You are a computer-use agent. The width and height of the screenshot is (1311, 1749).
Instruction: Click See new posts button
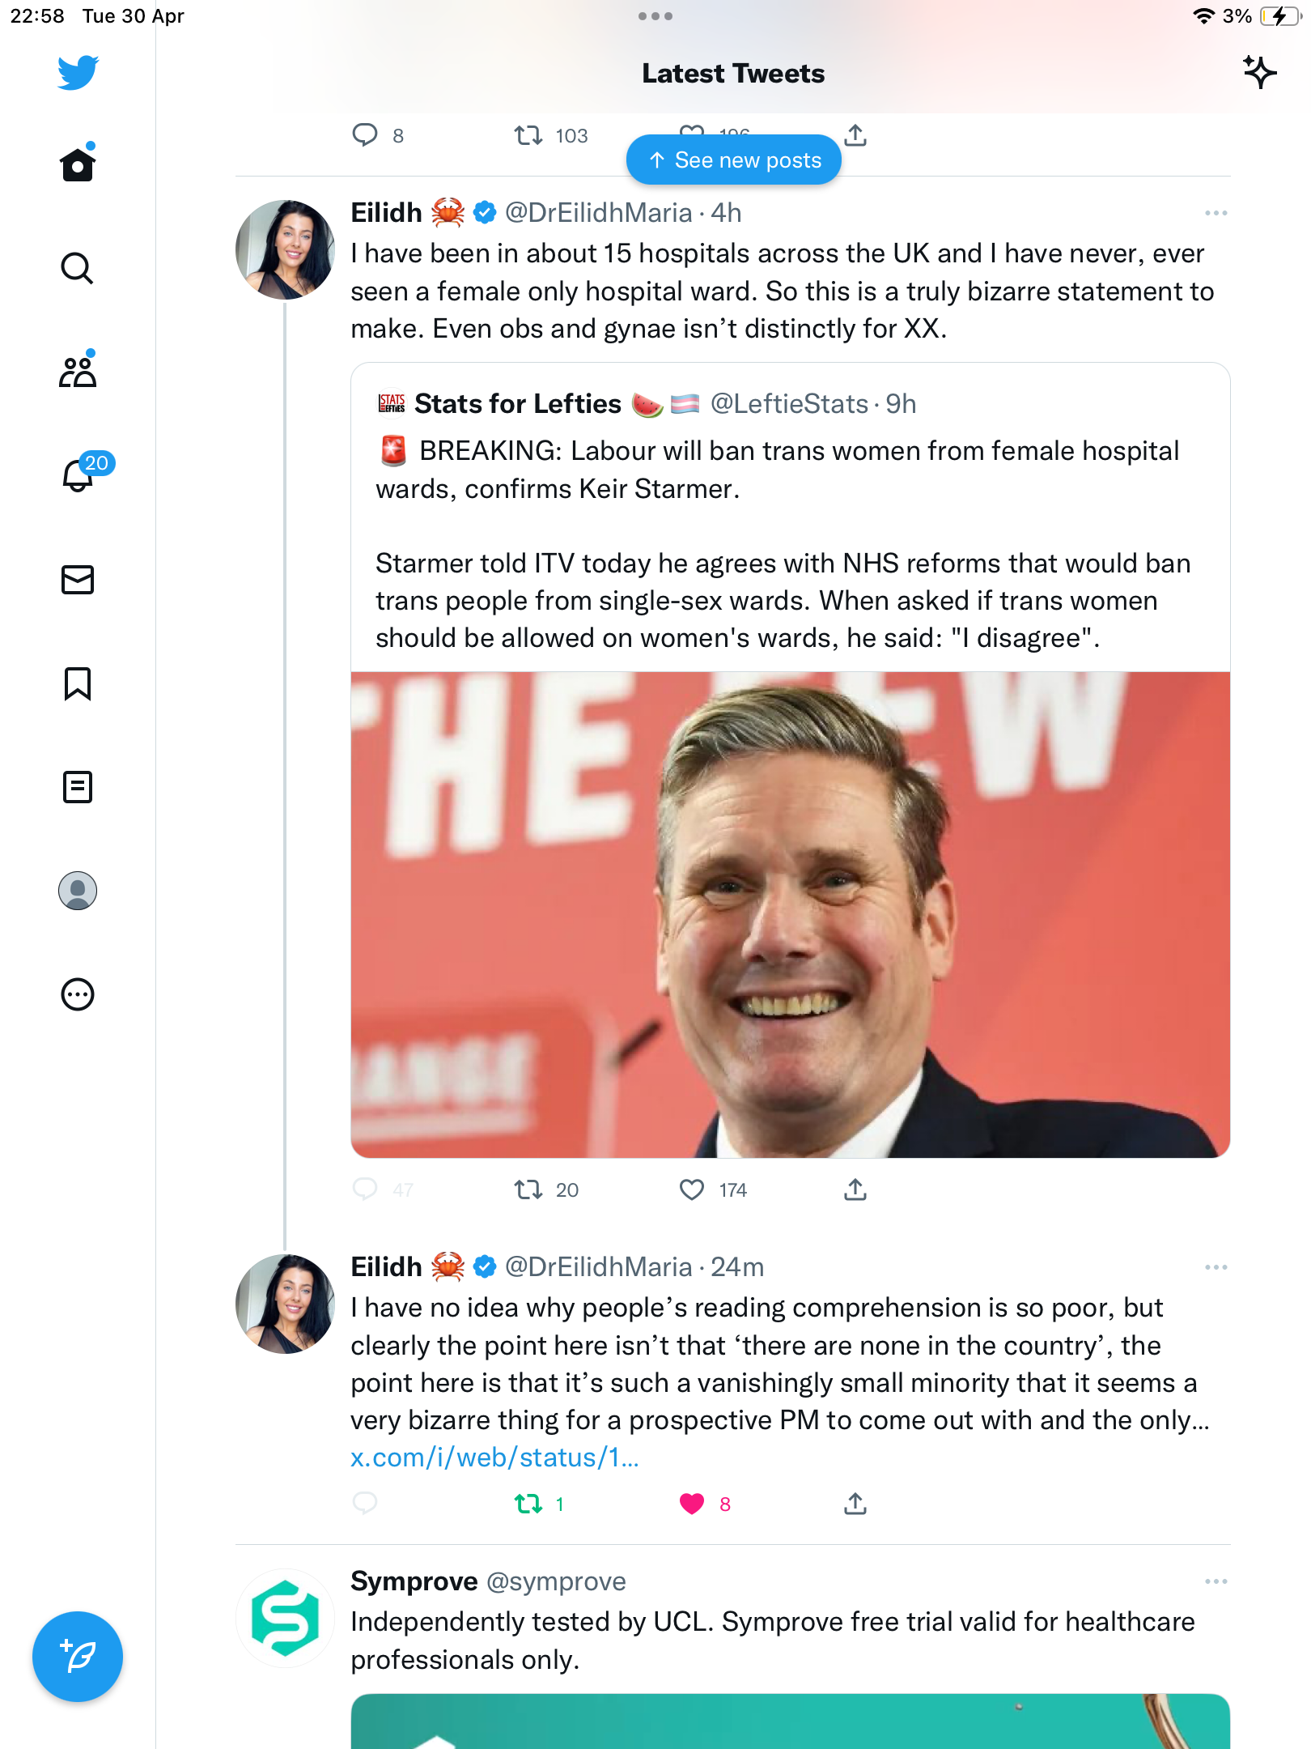tap(734, 160)
